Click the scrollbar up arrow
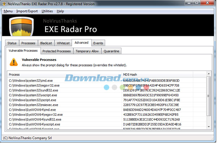 coord(209,74)
